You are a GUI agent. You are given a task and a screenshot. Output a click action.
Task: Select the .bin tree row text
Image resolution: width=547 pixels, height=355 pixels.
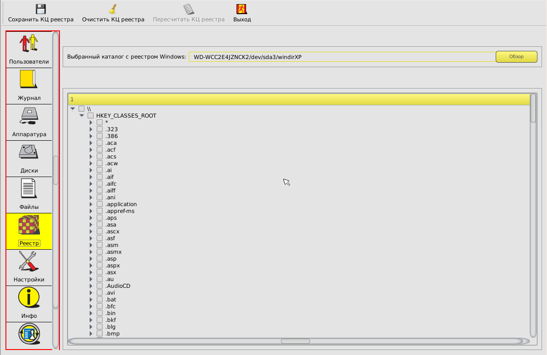[x=110, y=313]
